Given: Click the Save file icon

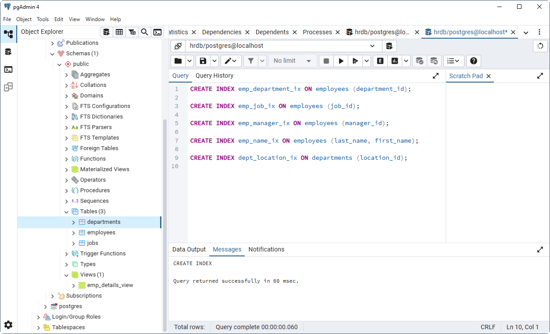Looking at the screenshot, I should [203, 61].
